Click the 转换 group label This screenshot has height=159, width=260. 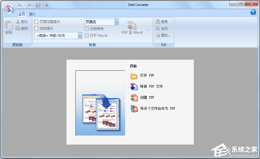92,45
